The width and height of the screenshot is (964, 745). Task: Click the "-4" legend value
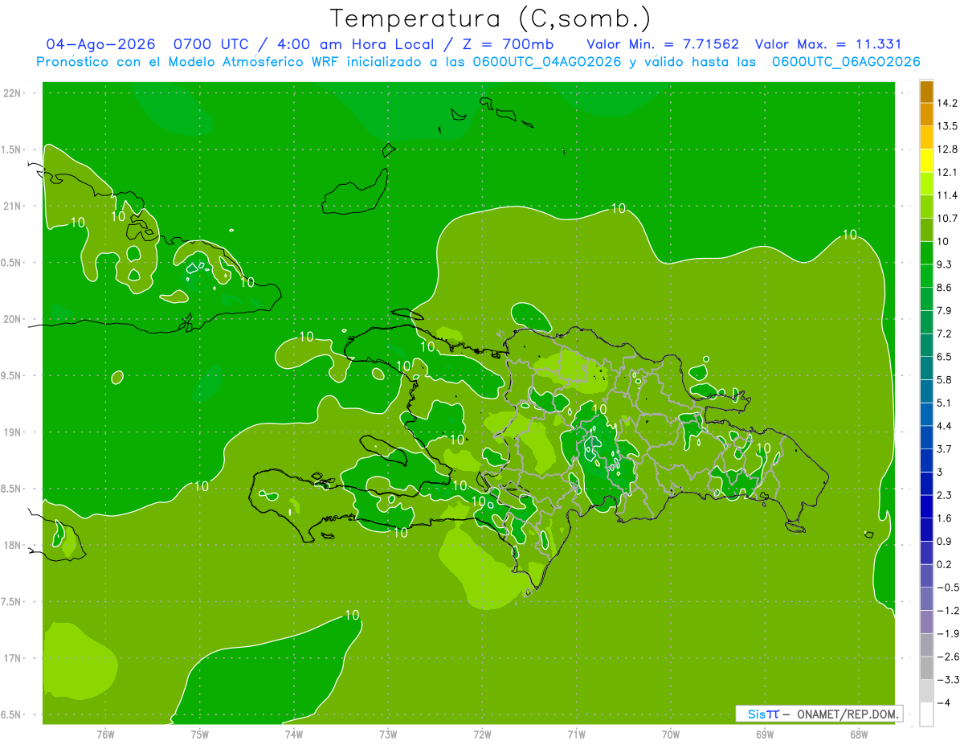coord(943,703)
